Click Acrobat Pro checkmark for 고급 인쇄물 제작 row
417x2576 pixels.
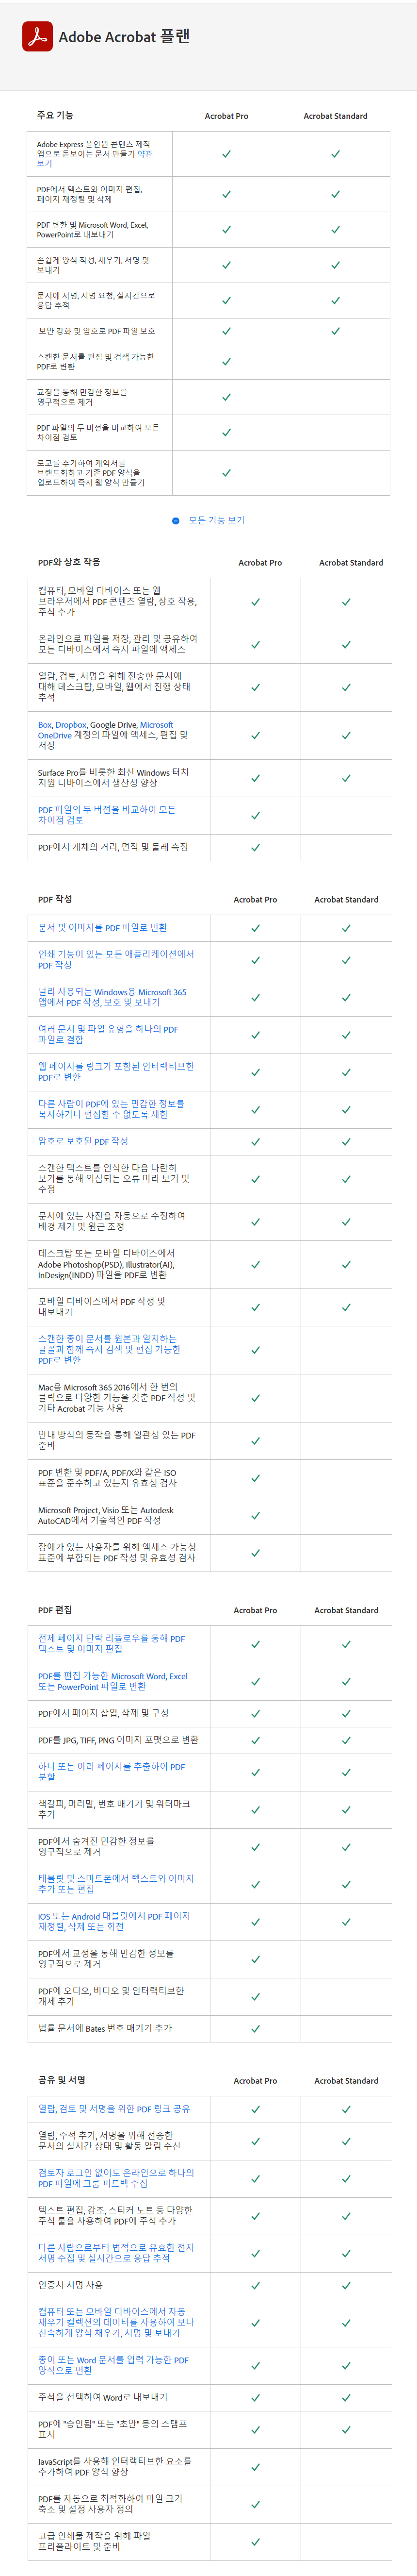(256, 2541)
